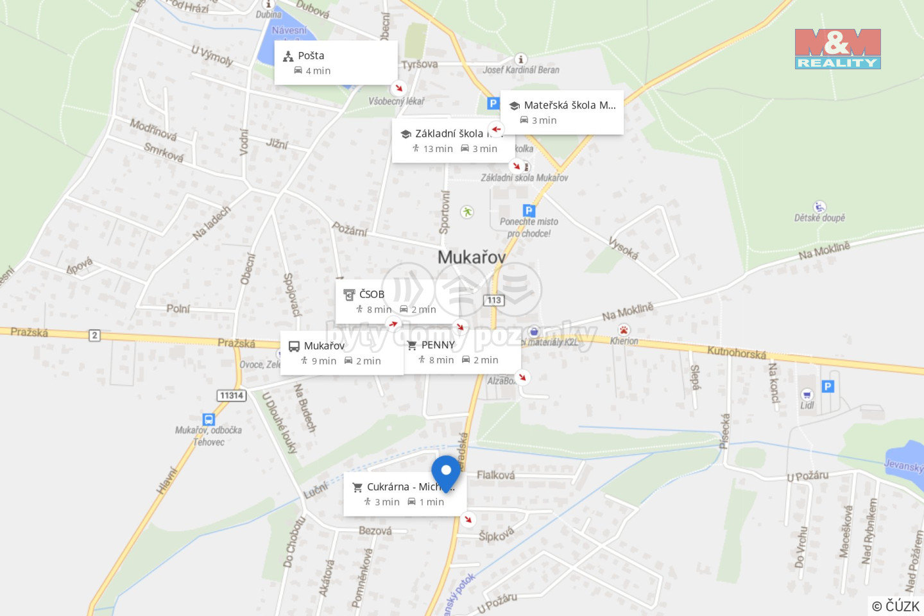Click the blue location pin marker

click(446, 474)
